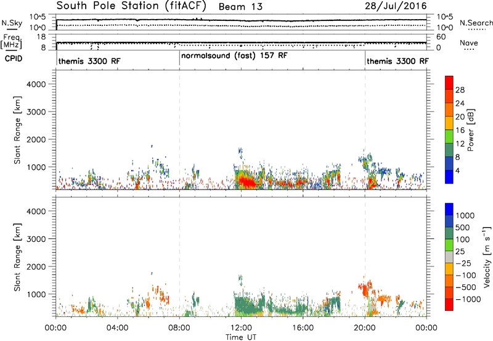Click the large green patch near 12:00 in velocity panel

coord(248,305)
